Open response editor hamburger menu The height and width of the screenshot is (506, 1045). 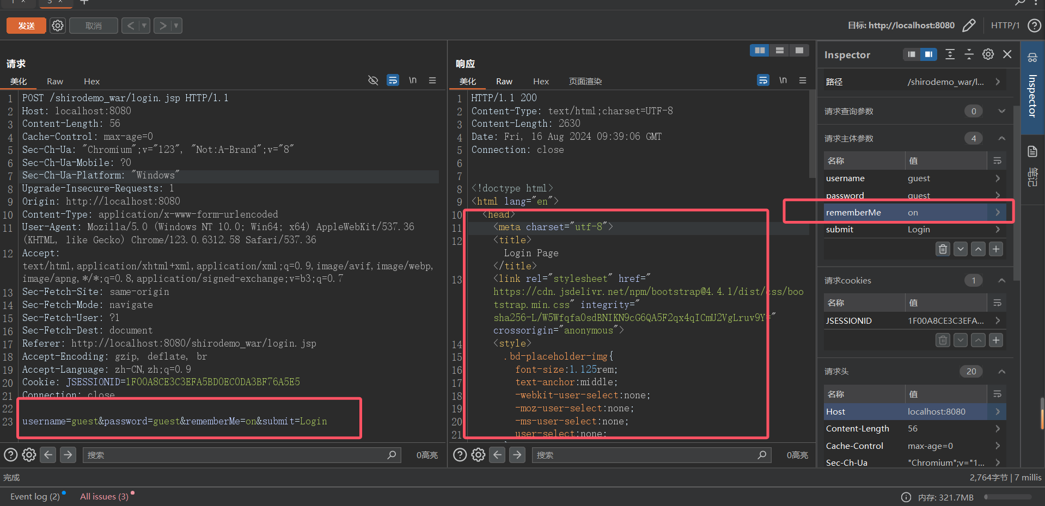click(803, 81)
